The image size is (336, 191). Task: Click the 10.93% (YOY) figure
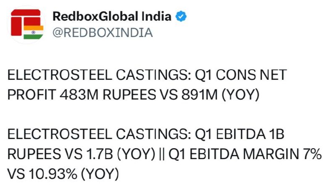point(73,174)
